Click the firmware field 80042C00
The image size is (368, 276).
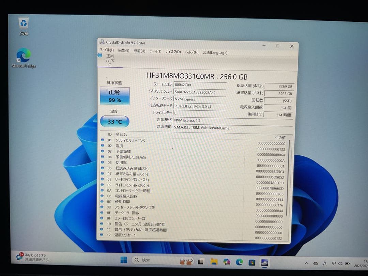pyautogui.click(x=200, y=85)
